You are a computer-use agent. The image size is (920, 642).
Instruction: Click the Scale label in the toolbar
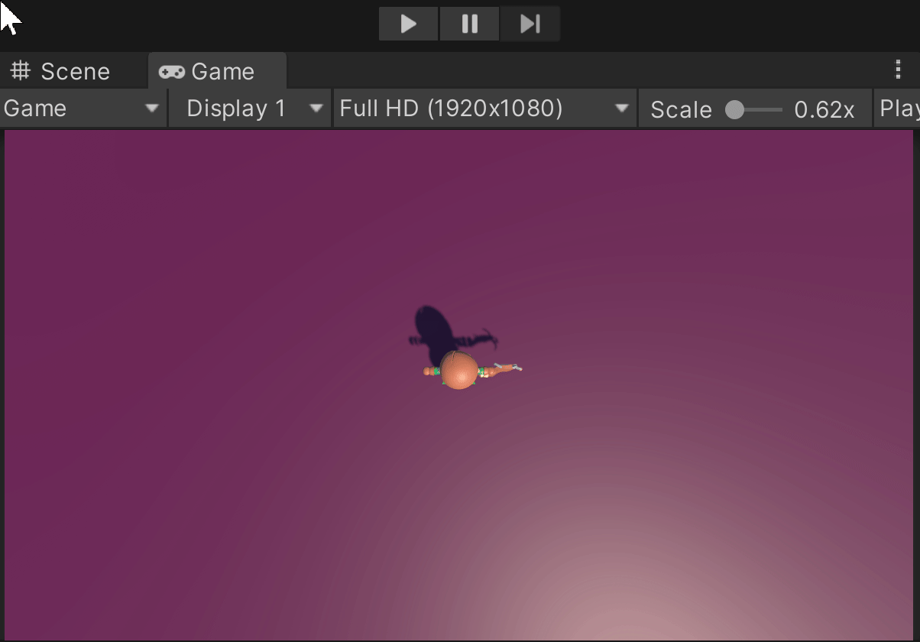[x=679, y=108]
